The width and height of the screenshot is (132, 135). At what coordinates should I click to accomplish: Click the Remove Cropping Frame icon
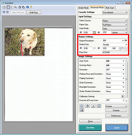tap(7, 12)
